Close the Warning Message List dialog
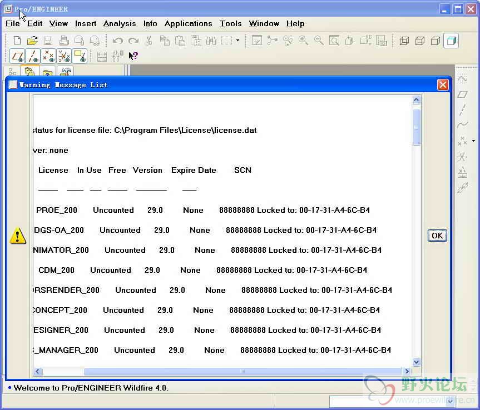 443,84
